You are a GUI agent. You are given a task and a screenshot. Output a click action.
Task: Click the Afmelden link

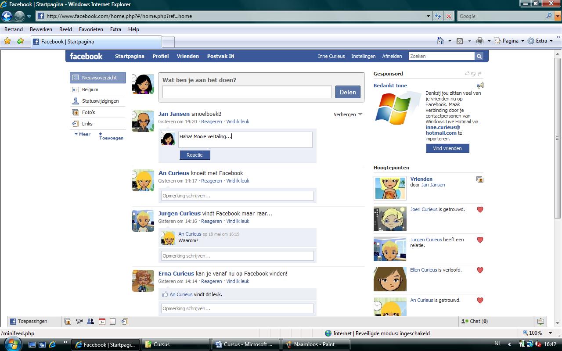point(392,56)
